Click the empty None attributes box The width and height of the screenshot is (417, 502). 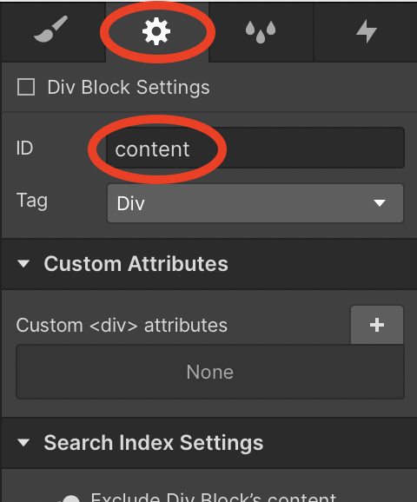[x=210, y=372]
